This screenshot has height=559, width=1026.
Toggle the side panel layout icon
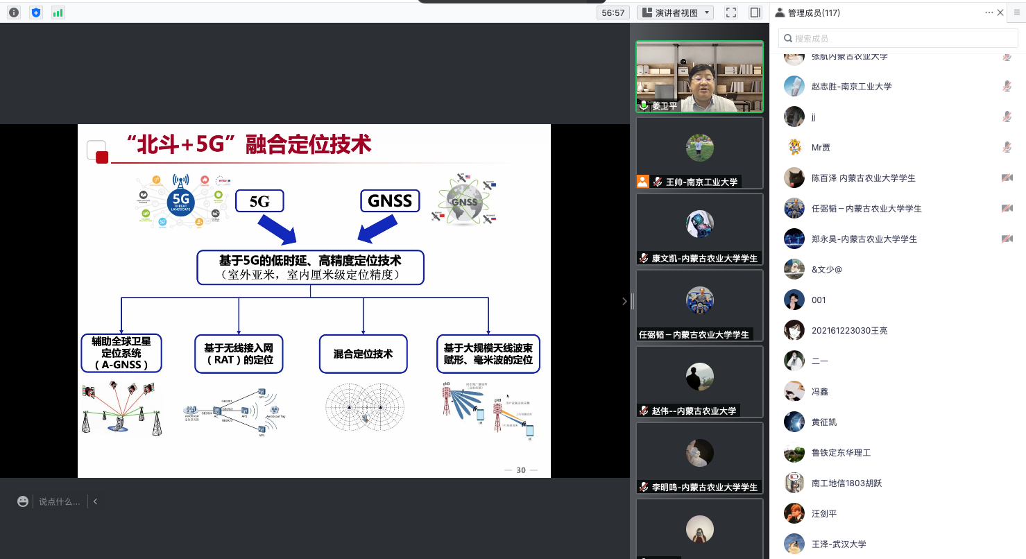[x=755, y=12]
